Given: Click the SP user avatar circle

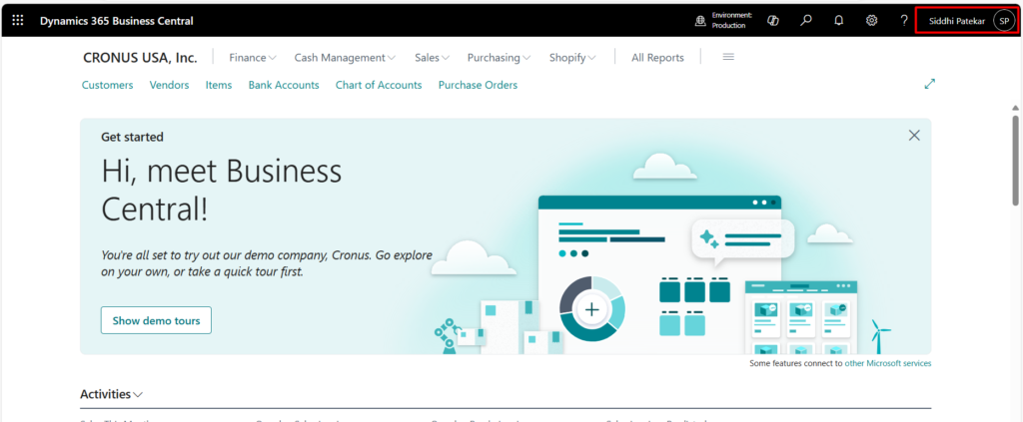Looking at the screenshot, I should click(x=1003, y=21).
